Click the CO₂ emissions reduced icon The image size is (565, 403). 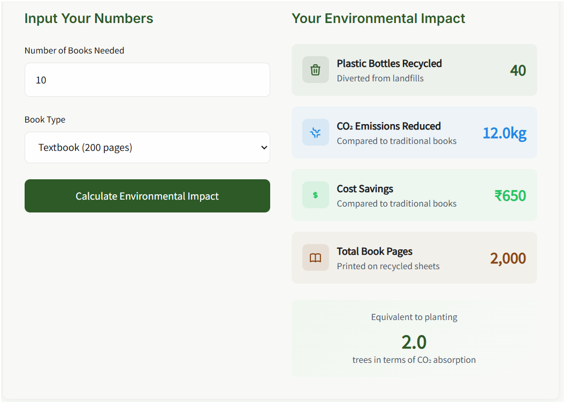[316, 133]
